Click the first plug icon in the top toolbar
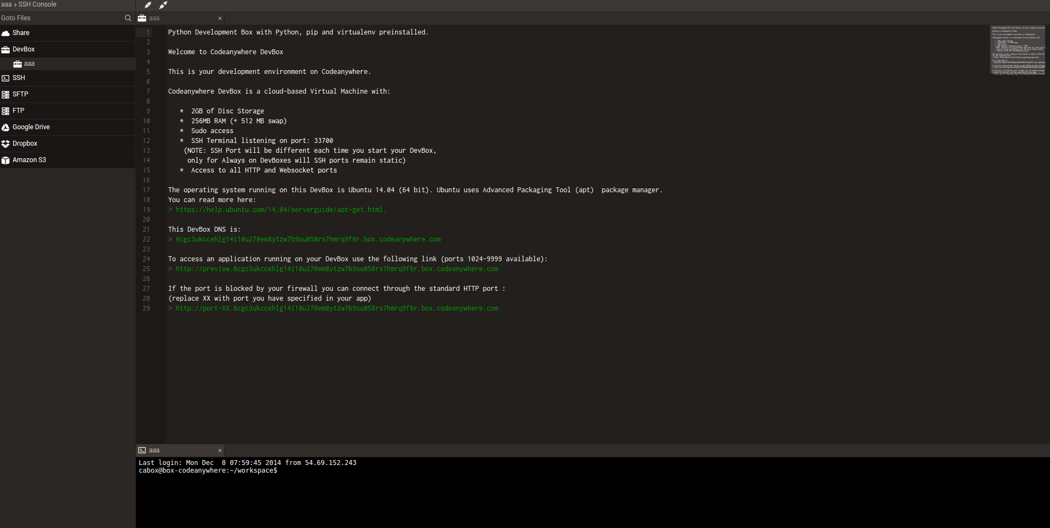This screenshot has width=1050, height=528. tap(148, 5)
